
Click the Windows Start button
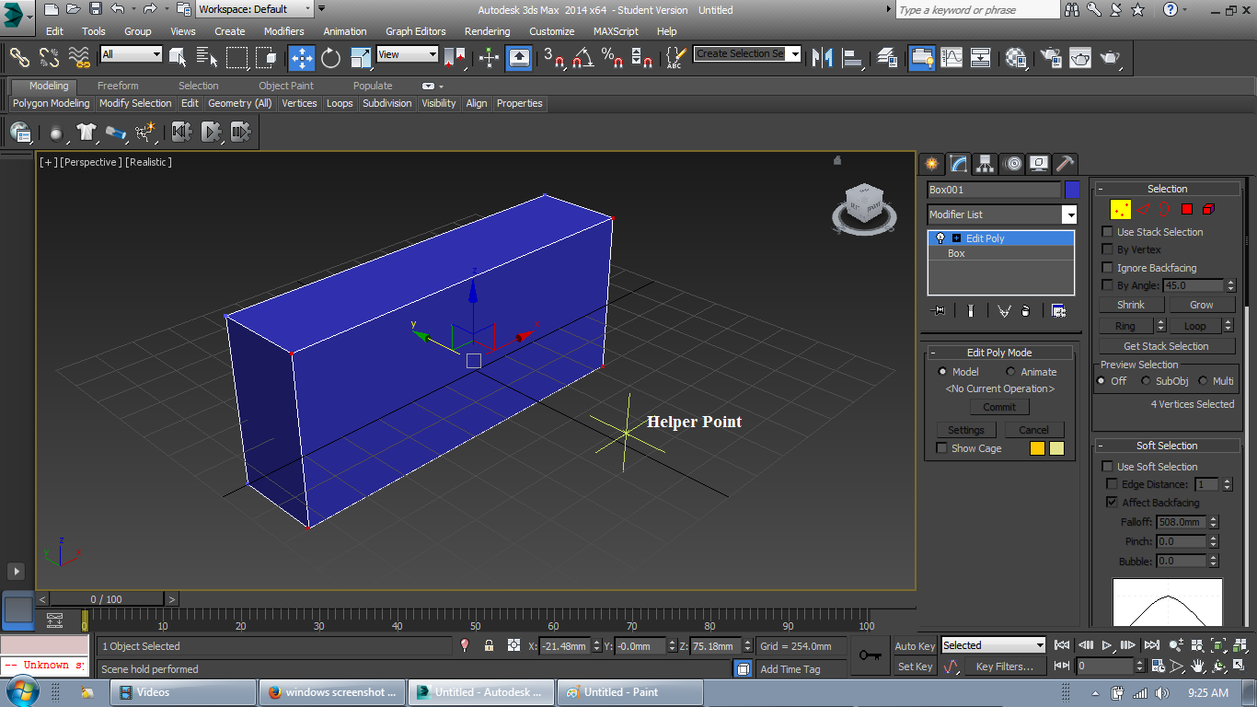[21, 692]
